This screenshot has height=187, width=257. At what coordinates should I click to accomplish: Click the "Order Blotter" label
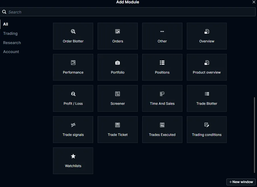(73, 41)
